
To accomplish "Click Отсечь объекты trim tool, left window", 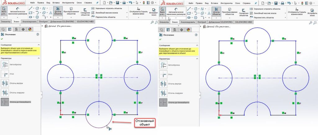I will (x=58, y=11).
